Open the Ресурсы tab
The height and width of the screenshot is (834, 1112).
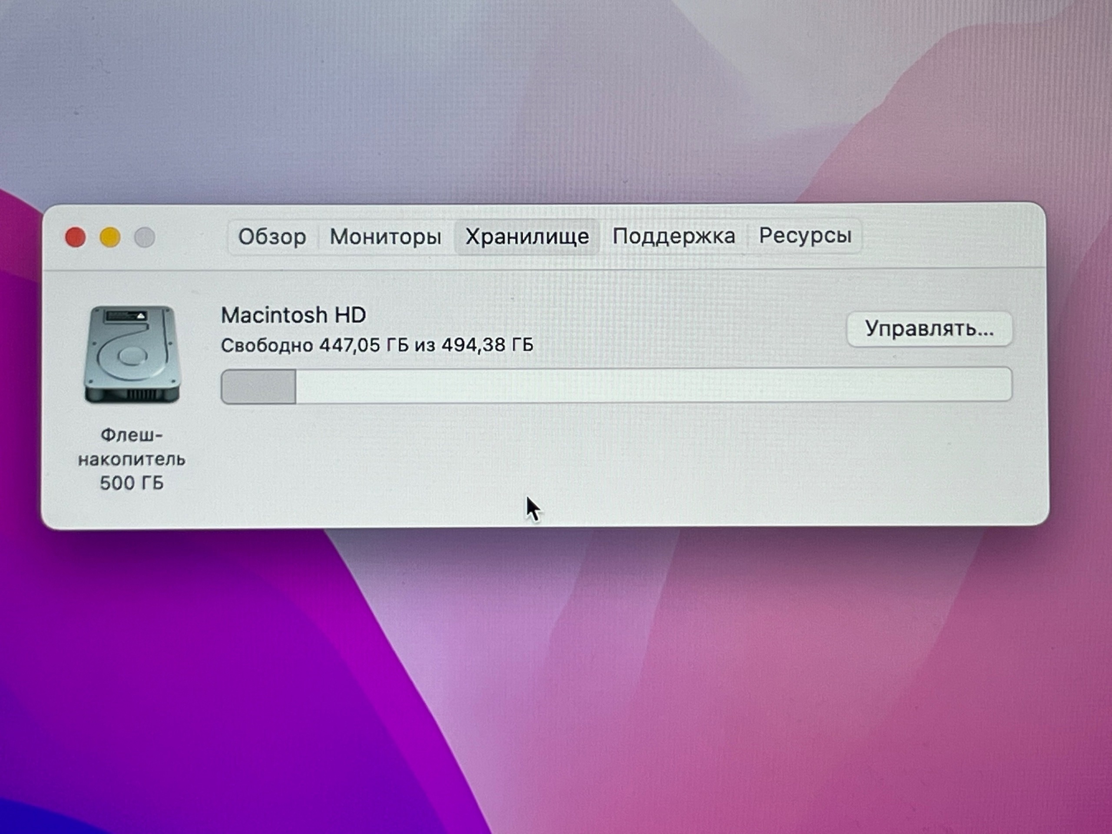(x=805, y=235)
